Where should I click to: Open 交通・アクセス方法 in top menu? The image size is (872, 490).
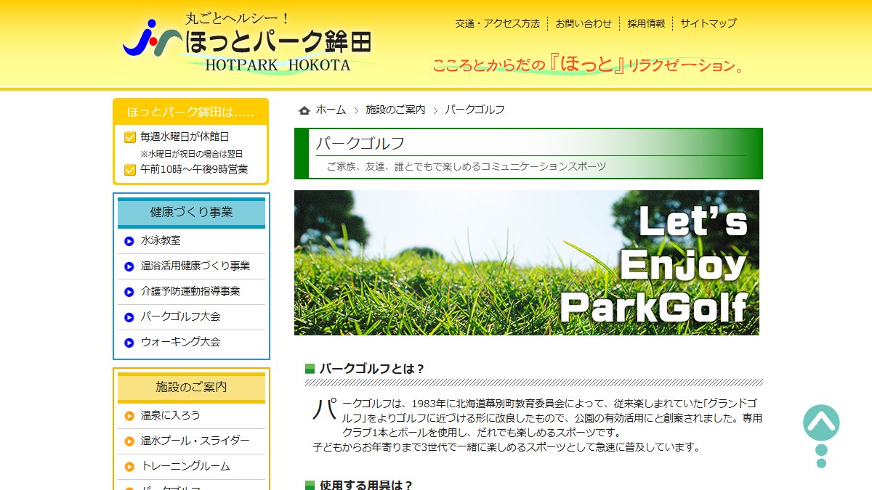[498, 23]
